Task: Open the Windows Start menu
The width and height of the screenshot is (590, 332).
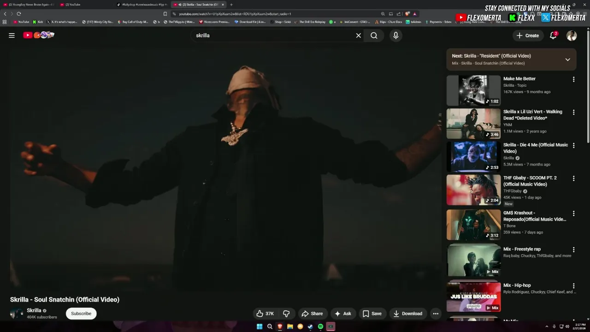Action: (260, 326)
